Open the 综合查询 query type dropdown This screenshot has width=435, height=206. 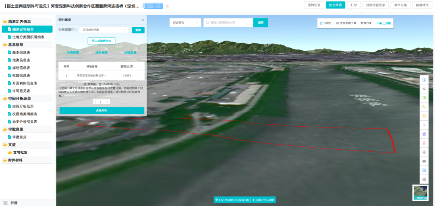coord(185,23)
